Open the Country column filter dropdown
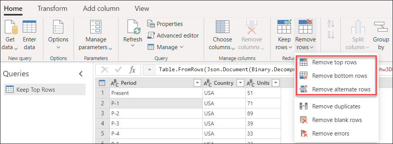This screenshot has height=144, width=393. (x=240, y=83)
